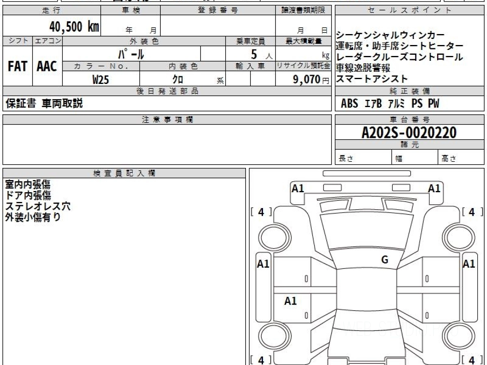Screen dimensions: 487x365
Task: Click the 注意事項欄 section header
Action: point(167,119)
